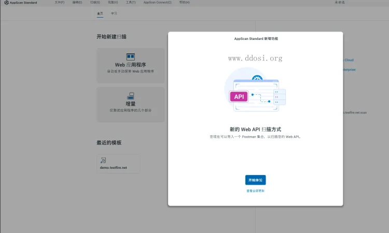Click the demo.testfire.net template icon
This screenshot has height=233, width=389.
(103, 161)
